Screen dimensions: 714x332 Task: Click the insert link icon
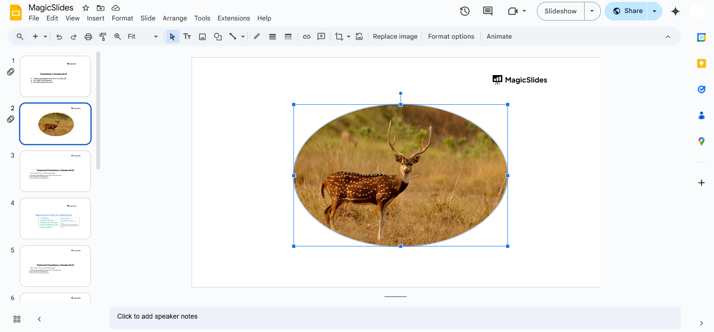[x=307, y=36]
